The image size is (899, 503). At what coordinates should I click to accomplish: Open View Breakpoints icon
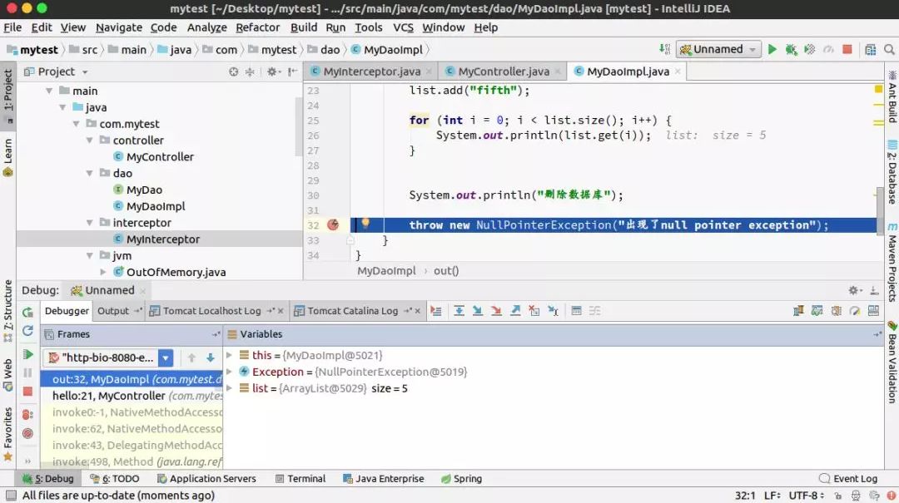click(27, 414)
